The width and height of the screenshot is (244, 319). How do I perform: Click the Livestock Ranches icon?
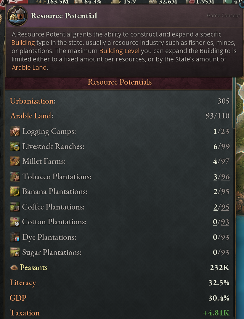point(15,146)
